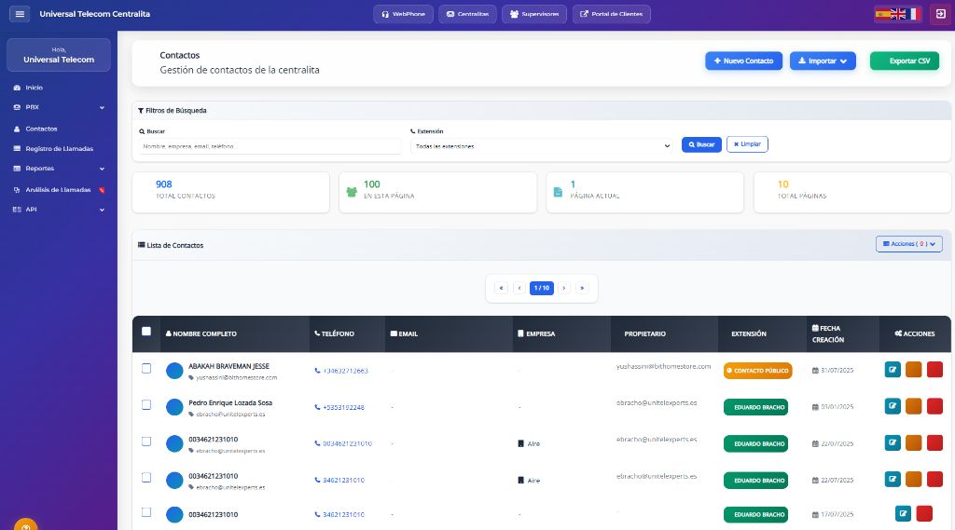Open the WebPhone from top bar
This screenshot has width=955, height=530.
pos(403,14)
